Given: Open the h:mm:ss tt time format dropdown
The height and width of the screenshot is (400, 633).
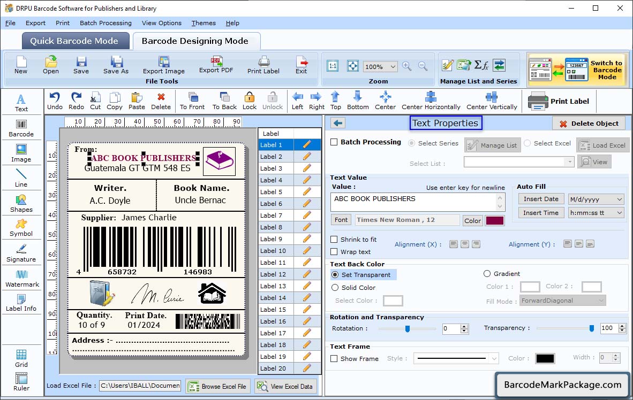Looking at the screenshot, I should pyautogui.click(x=619, y=213).
